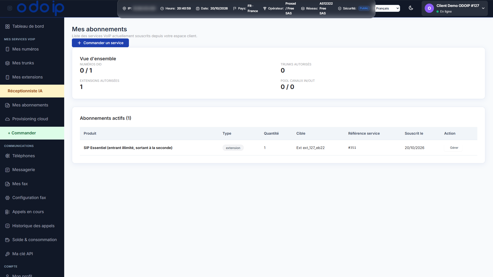Click the shield icon beside Sécurité
The width and height of the screenshot is (493, 277).
click(x=340, y=8)
